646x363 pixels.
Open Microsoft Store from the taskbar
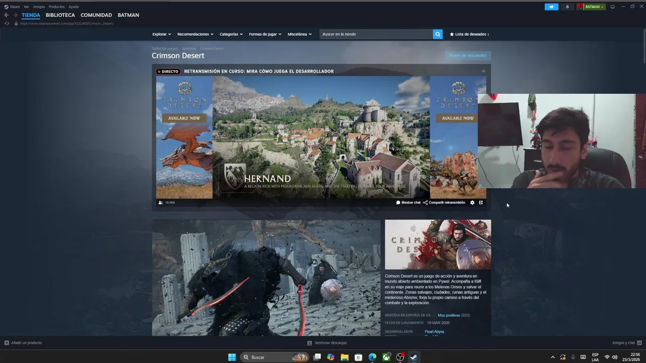[x=358, y=357]
